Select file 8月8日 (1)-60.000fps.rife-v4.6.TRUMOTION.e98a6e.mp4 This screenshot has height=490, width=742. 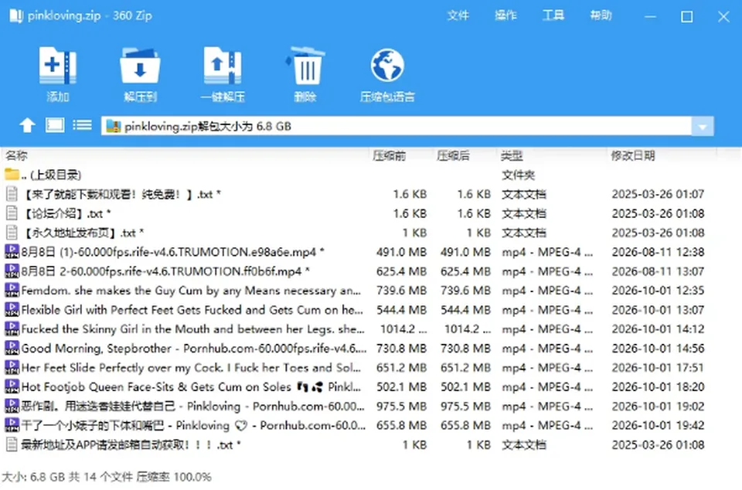pos(371,252)
